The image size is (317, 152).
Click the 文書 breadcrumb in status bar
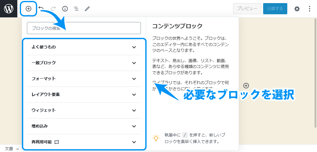9,149
